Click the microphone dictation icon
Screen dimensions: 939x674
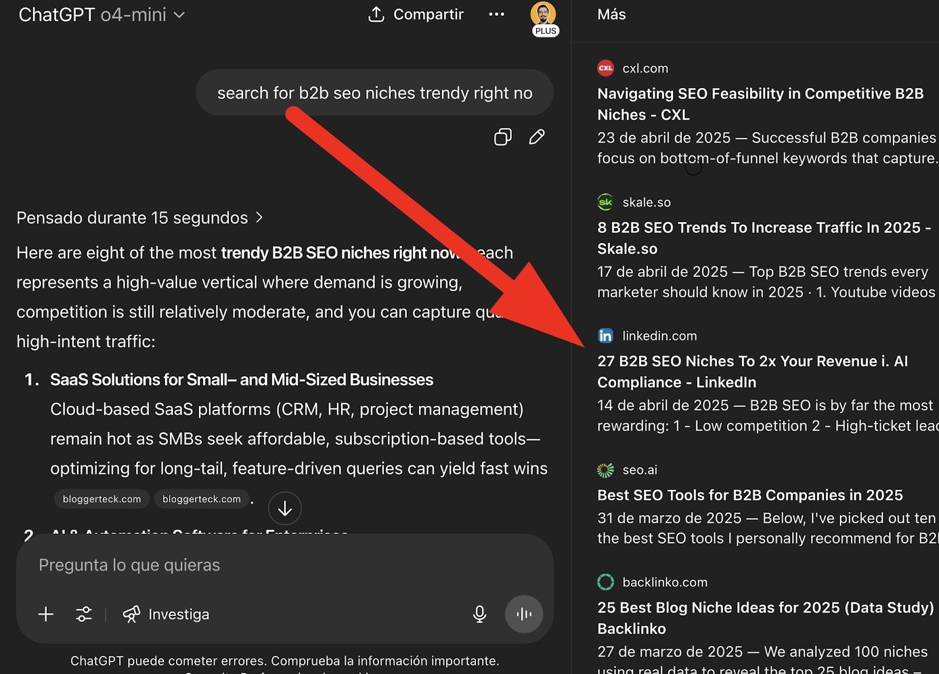click(x=479, y=614)
